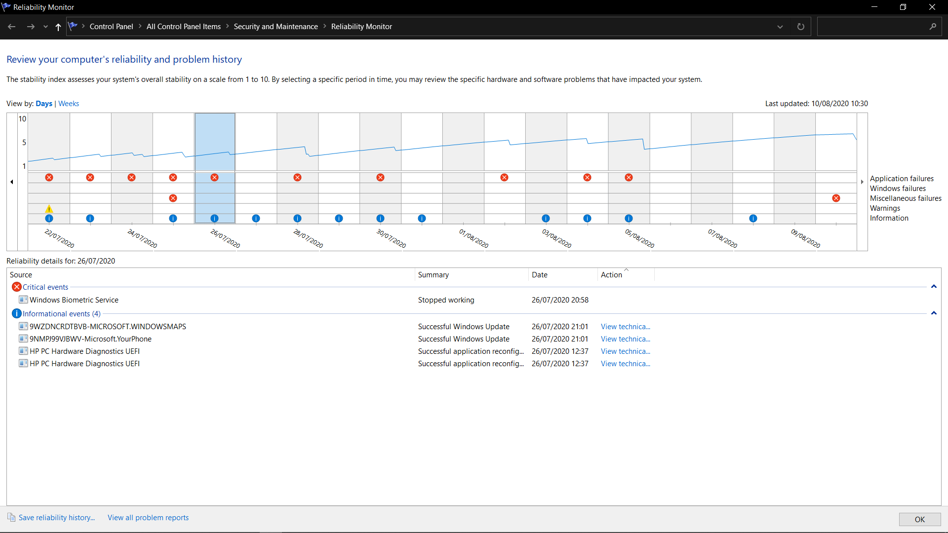Image resolution: width=948 pixels, height=533 pixels.
Task: Select Critical events group header
Action: tap(45, 287)
